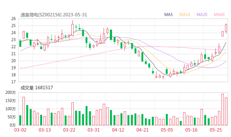Click the 03-13 date label

click(x=45, y=130)
